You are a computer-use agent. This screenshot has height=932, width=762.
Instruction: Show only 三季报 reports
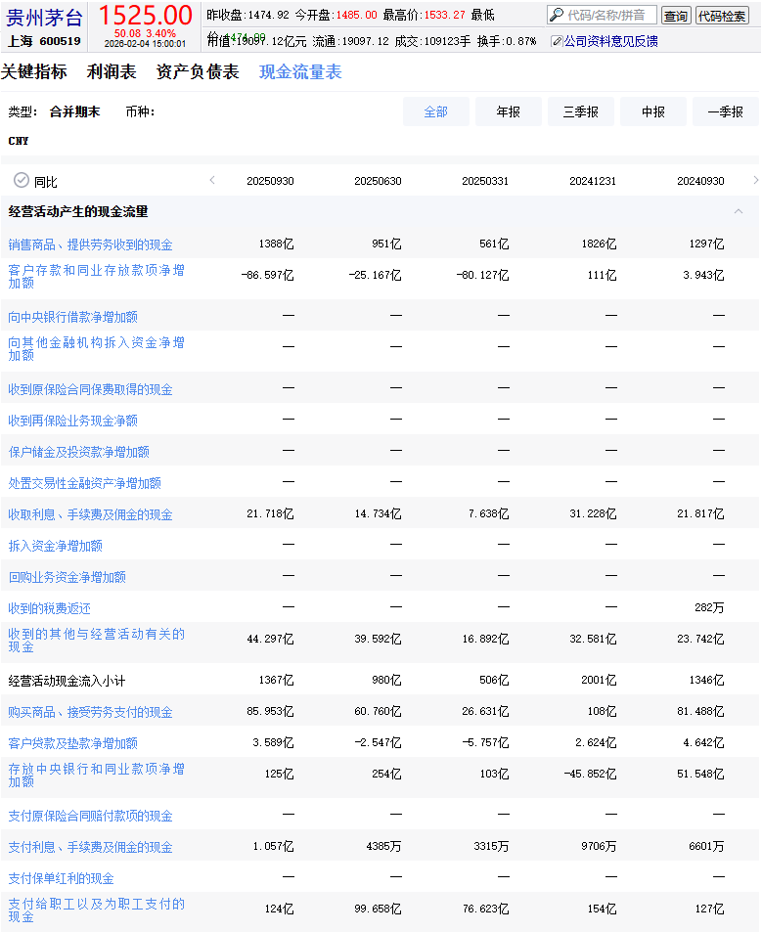(580, 112)
